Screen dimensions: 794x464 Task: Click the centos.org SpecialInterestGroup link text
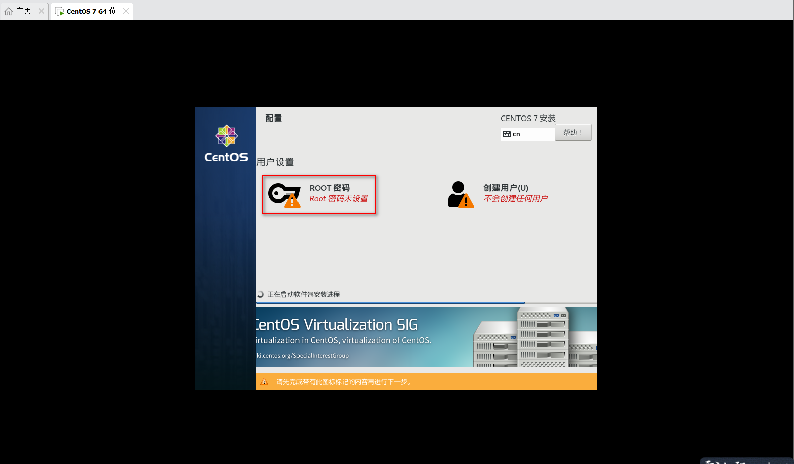(x=303, y=356)
